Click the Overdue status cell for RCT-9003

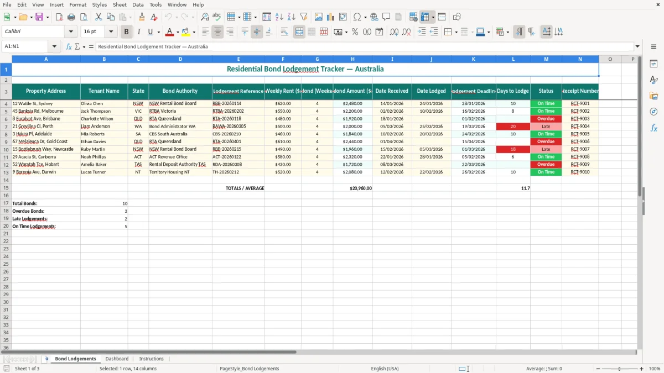tap(546, 119)
